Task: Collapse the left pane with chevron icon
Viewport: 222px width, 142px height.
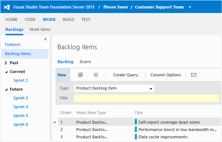Action: tap(45, 39)
